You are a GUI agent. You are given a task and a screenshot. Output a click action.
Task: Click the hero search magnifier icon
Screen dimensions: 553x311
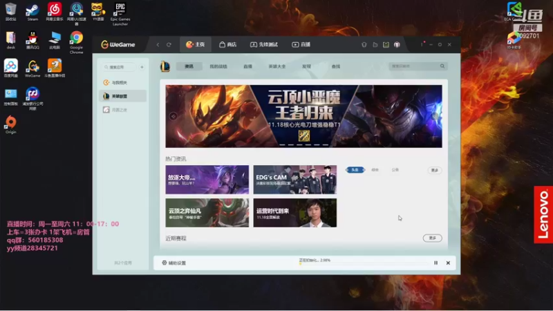[x=442, y=66]
